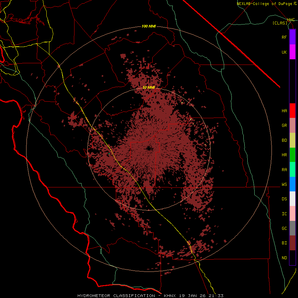Click the ND black legend swatch

(292, 258)
